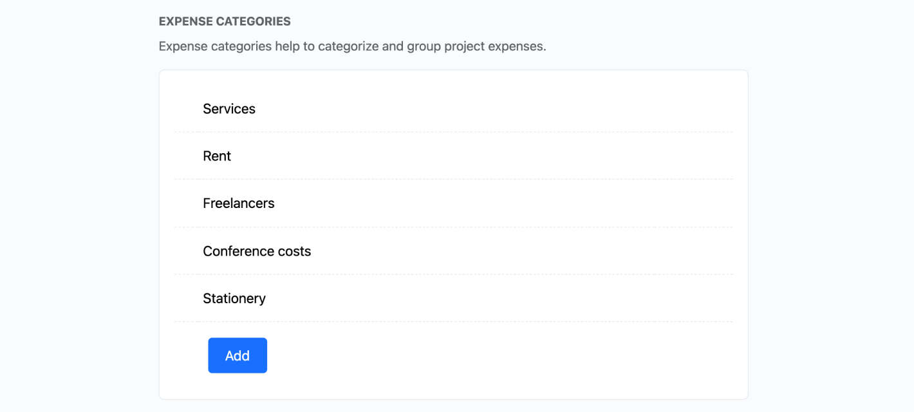Screen dimensions: 914x412
Task: Click the expense categories description text
Action: coord(352,46)
